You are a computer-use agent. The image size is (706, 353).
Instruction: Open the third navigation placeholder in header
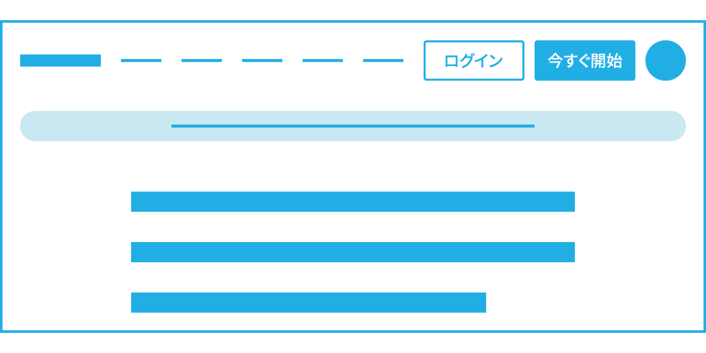pos(262,60)
